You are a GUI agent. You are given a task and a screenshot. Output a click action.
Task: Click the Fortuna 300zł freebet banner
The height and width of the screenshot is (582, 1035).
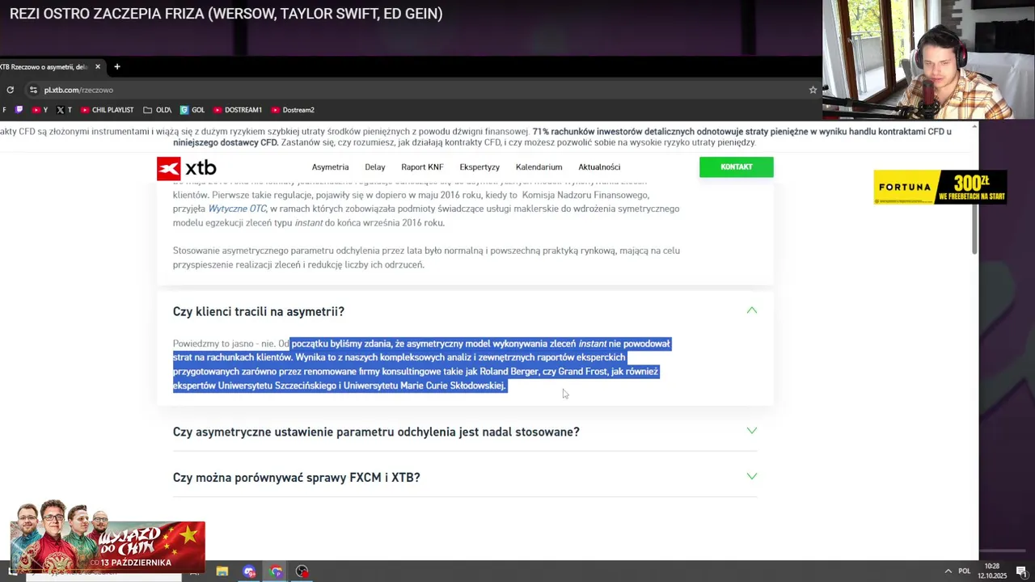click(940, 187)
